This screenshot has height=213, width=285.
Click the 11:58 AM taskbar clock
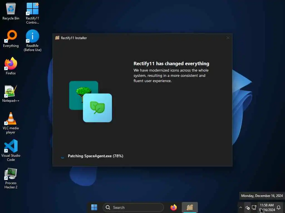point(267,207)
